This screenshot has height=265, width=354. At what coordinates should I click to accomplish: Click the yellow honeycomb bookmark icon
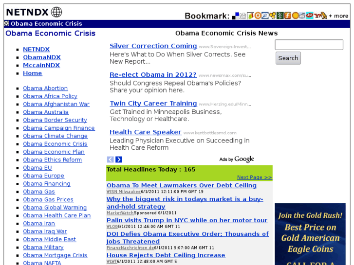click(273, 16)
